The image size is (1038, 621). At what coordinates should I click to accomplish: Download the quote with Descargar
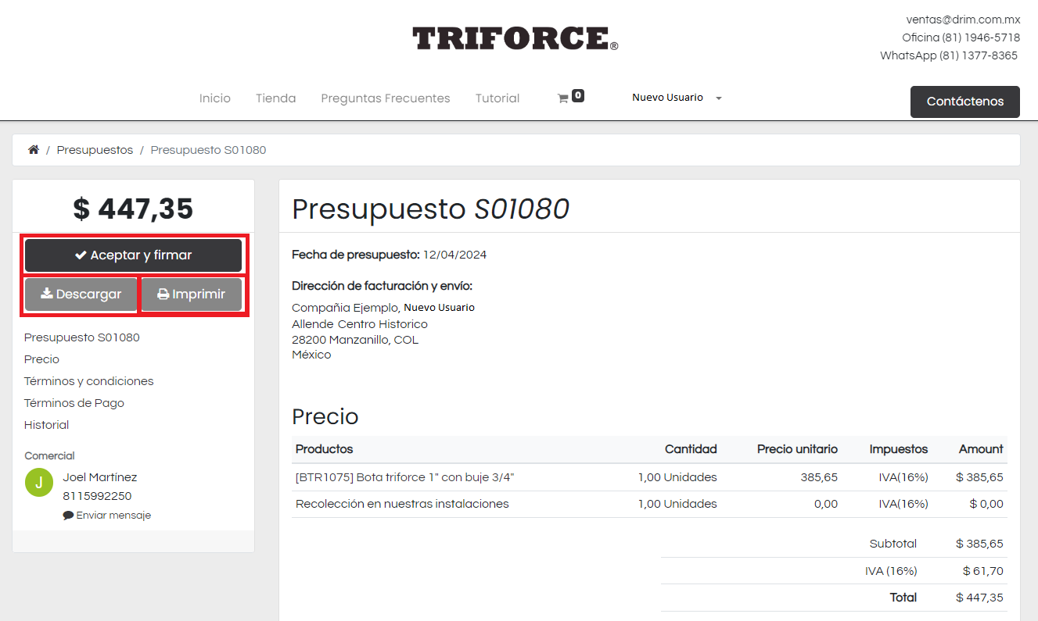[81, 294]
